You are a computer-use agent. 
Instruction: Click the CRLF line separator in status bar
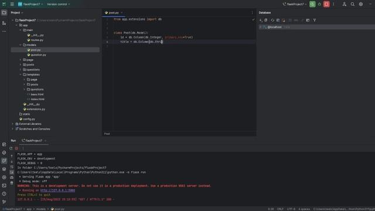coord(280,209)
